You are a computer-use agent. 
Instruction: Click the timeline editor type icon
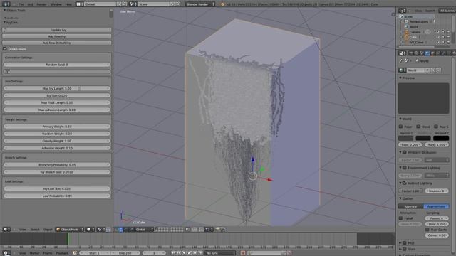[x=6, y=253]
